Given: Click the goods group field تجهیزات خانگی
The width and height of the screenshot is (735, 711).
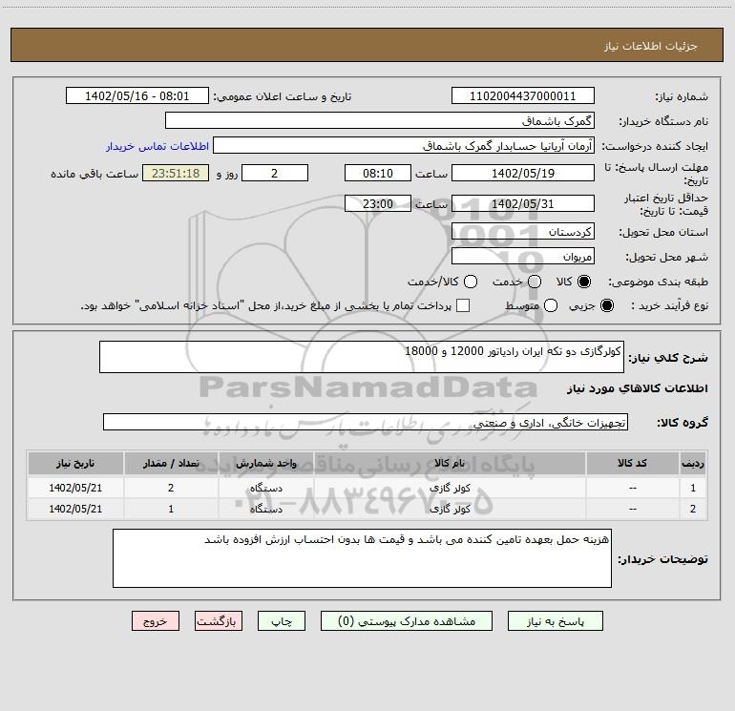Looking at the screenshot, I should [366, 422].
